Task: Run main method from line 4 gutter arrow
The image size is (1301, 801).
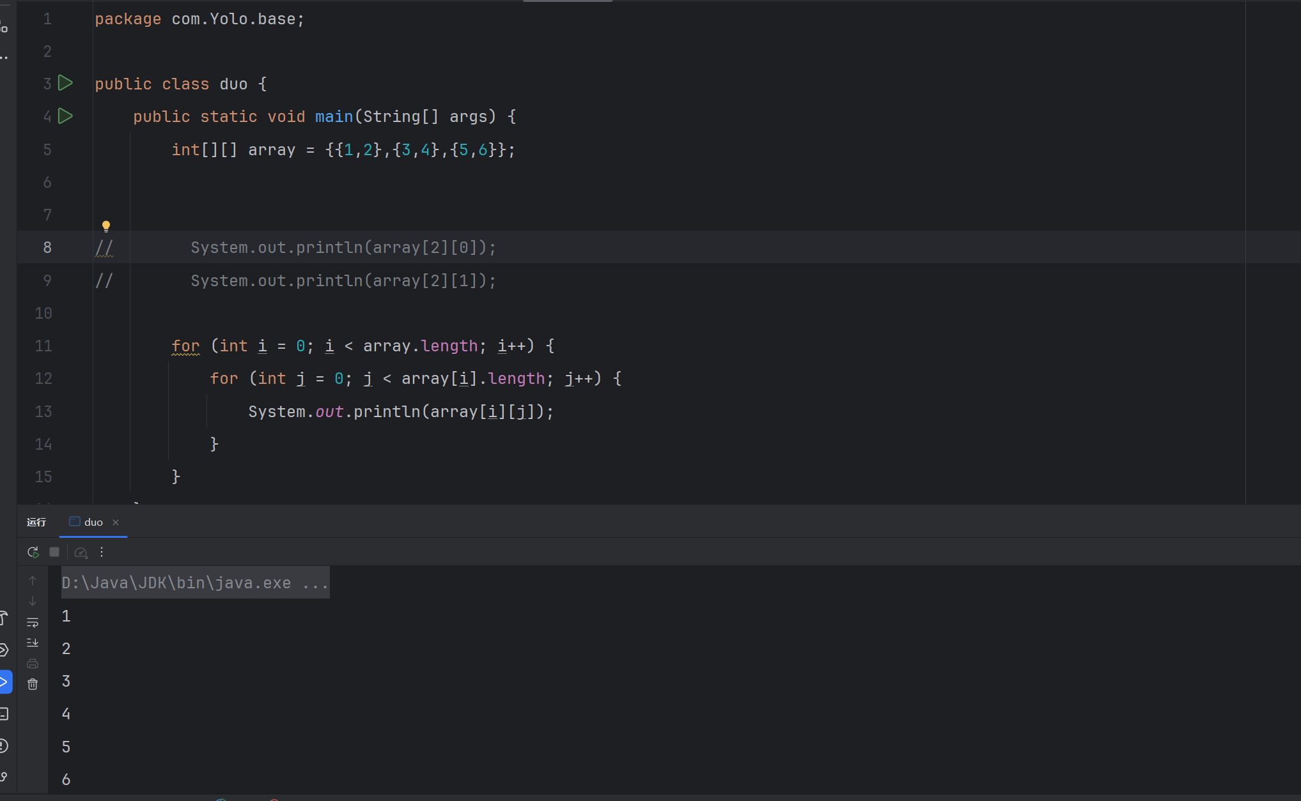Action: [65, 116]
